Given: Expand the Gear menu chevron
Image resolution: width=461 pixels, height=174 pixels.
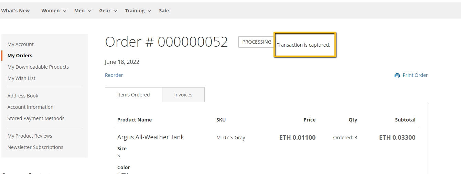Looking at the screenshot, I should point(115,11).
